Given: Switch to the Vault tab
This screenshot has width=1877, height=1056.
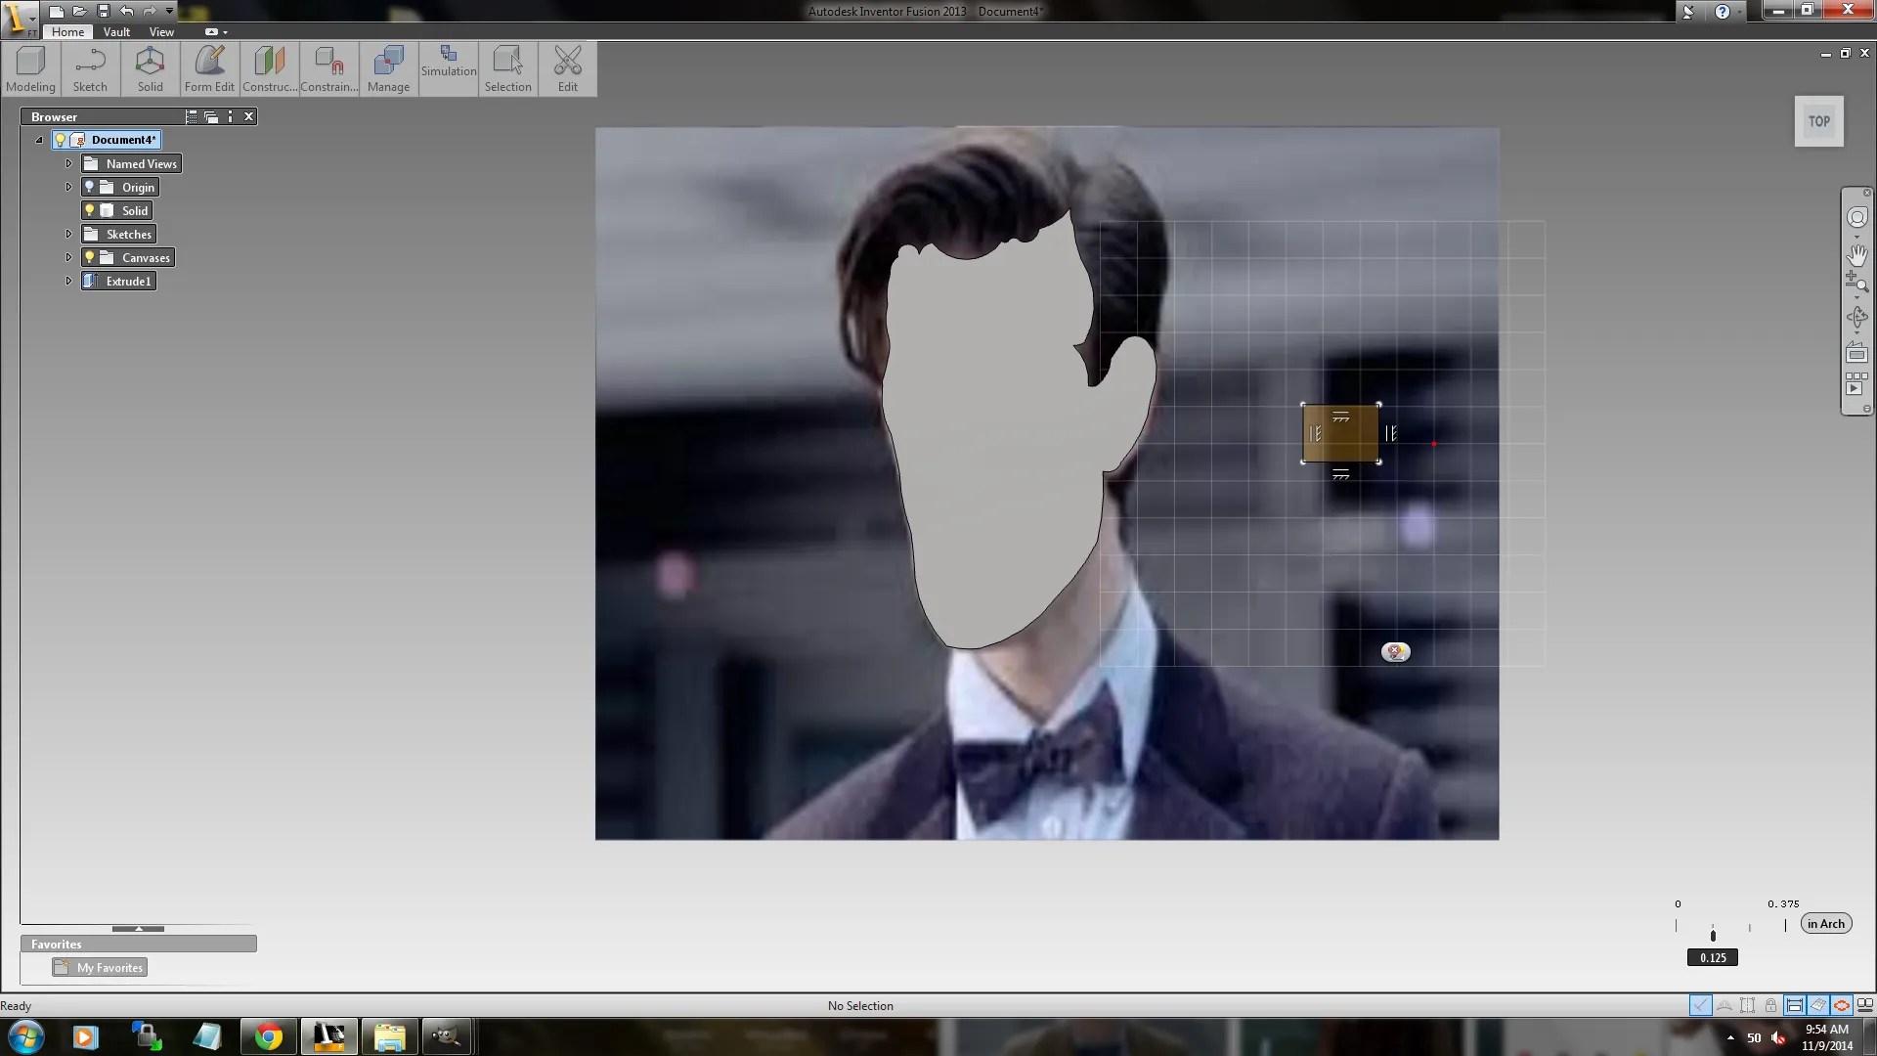Looking at the screenshot, I should [x=116, y=32].
